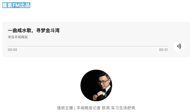Screen dimensions: 192x112
Task: Seek to the middle of the audio progress bar
Action: coord(88,46)
